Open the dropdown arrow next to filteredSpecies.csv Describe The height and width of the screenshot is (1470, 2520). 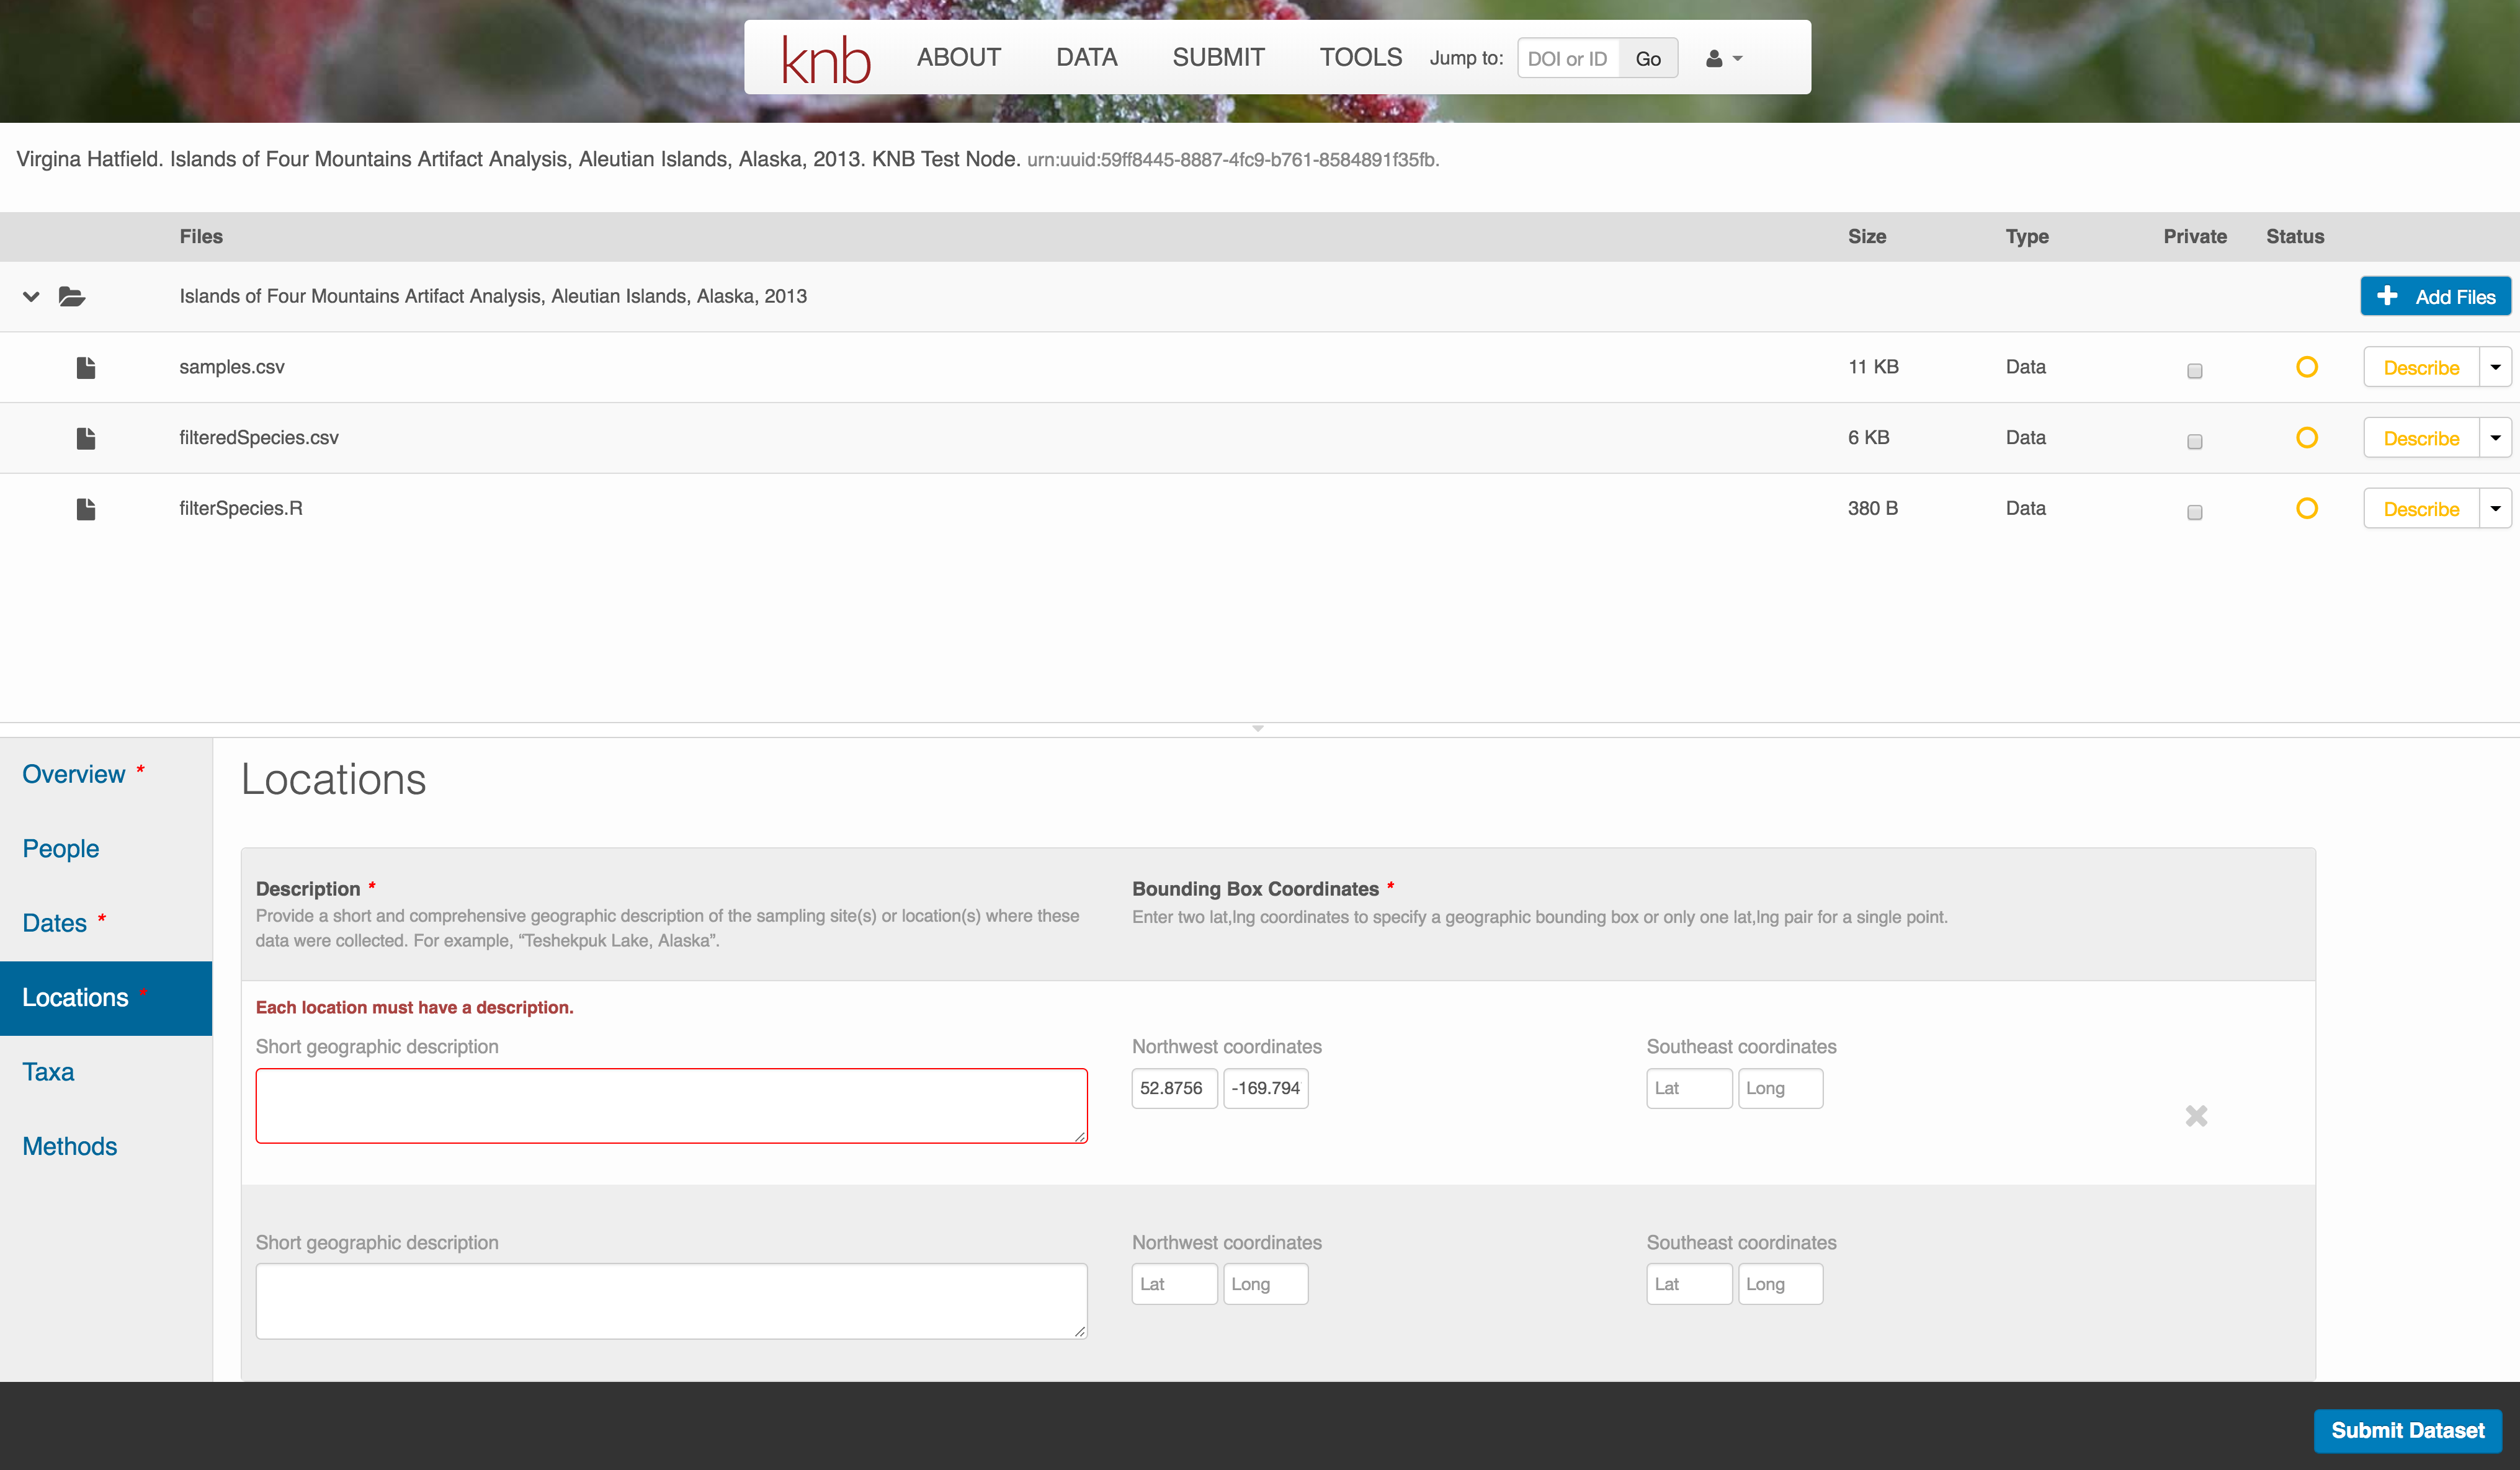point(2496,438)
